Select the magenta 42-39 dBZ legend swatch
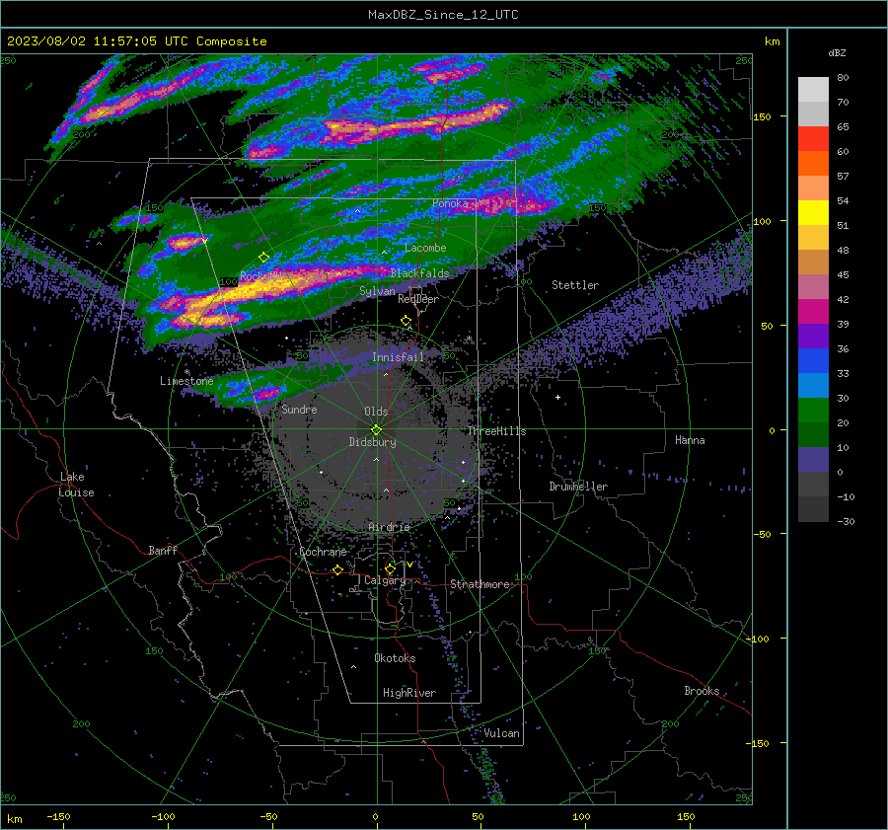The width and height of the screenshot is (888, 830). [813, 311]
